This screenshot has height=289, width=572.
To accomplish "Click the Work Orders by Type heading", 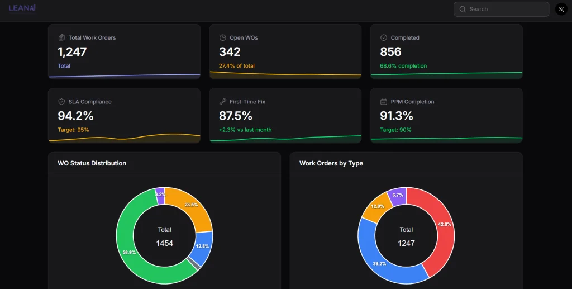I will 331,163.
